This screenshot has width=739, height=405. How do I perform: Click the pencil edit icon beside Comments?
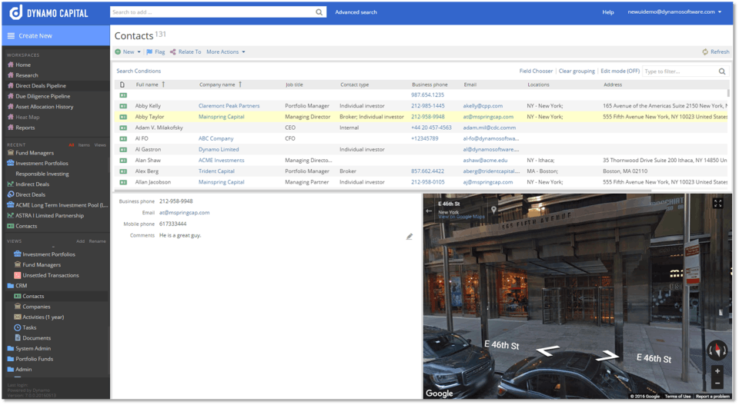pyautogui.click(x=410, y=237)
